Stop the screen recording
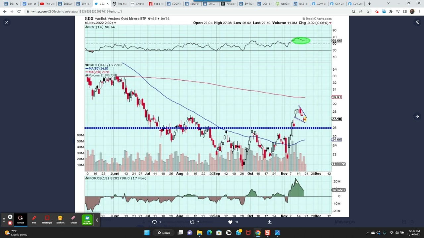Viewport: 424px width, 238px height. pyautogui.click(x=10, y=223)
